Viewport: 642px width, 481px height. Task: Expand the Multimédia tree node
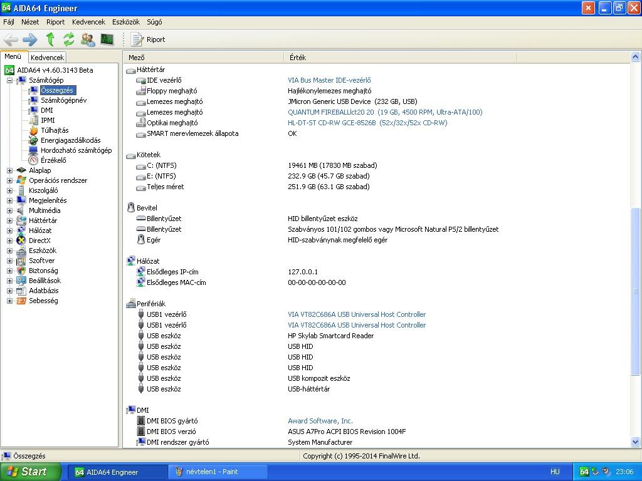click(10, 210)
